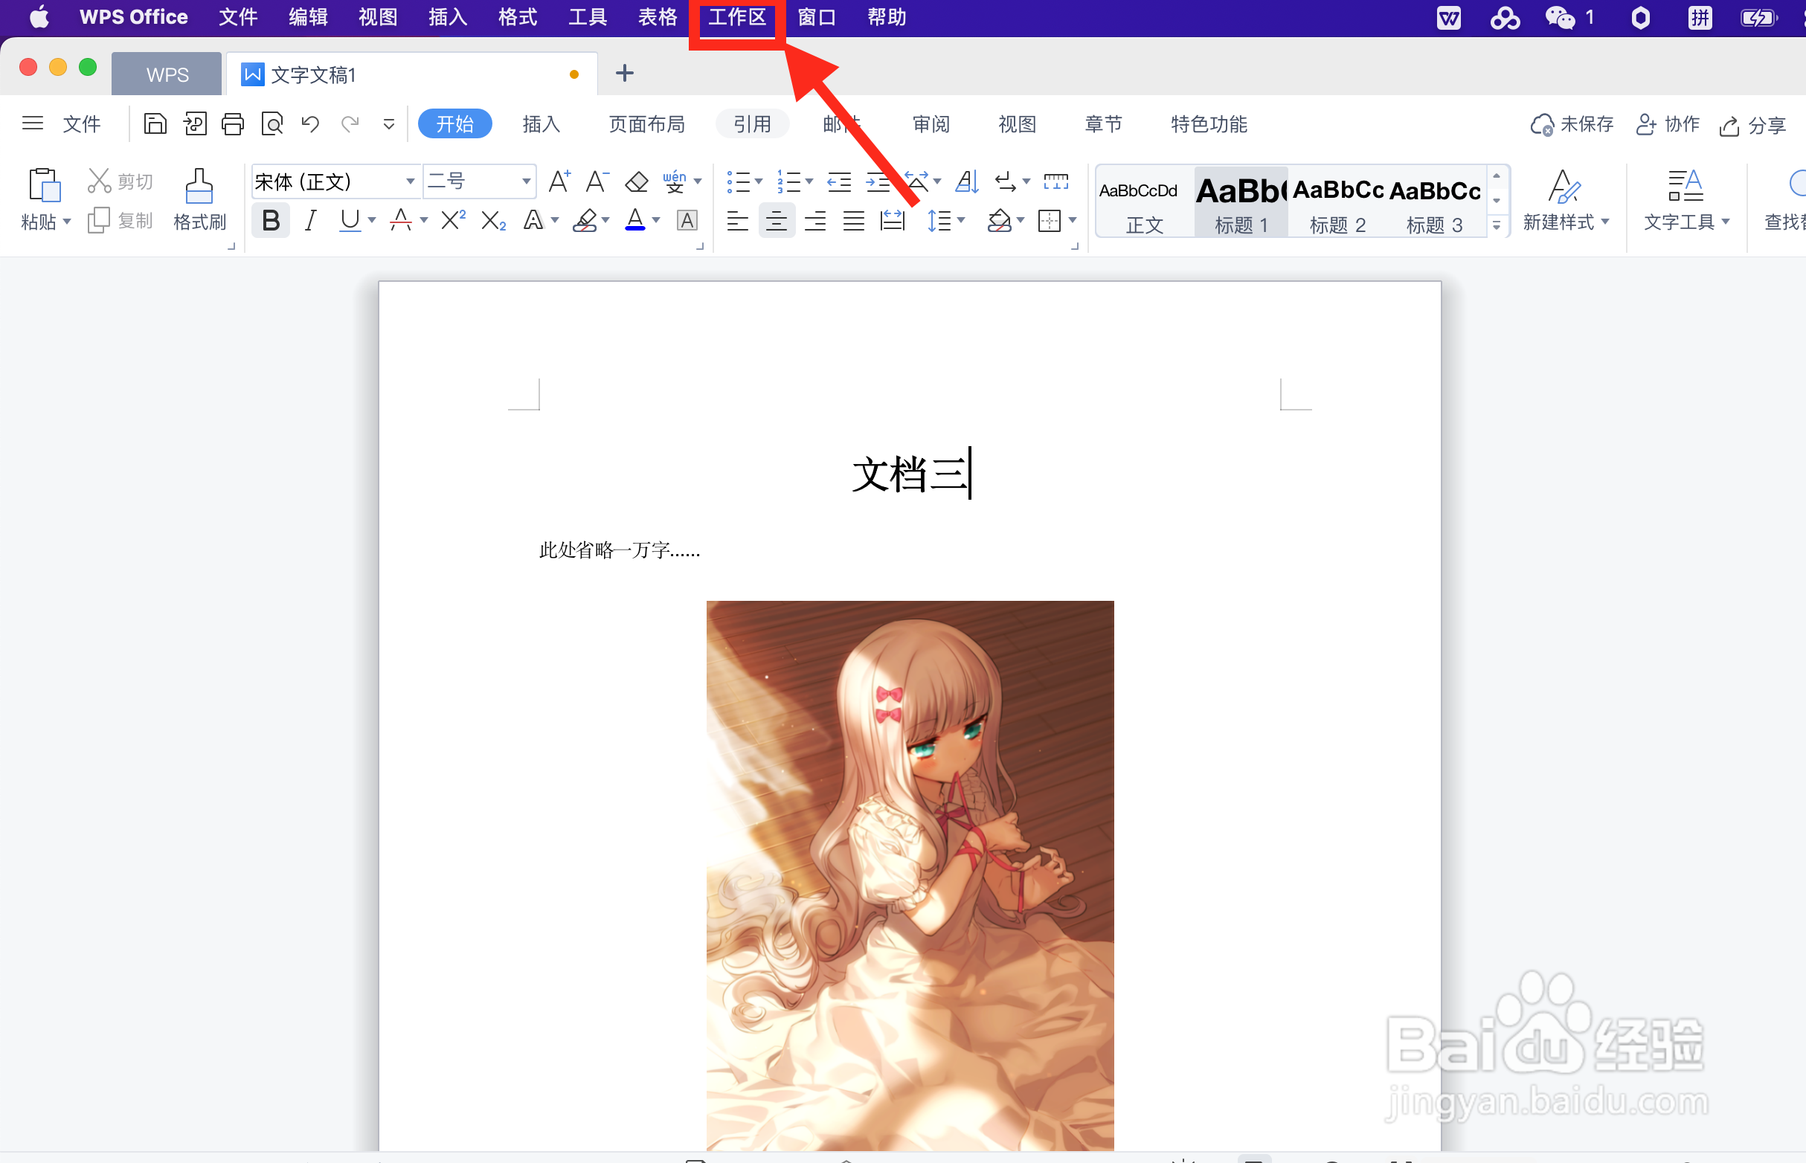Toggle the pinyin input method in menu bar
Image resolution: width=1806 pixels, height=1163 pixels.
pos(1700,17)
